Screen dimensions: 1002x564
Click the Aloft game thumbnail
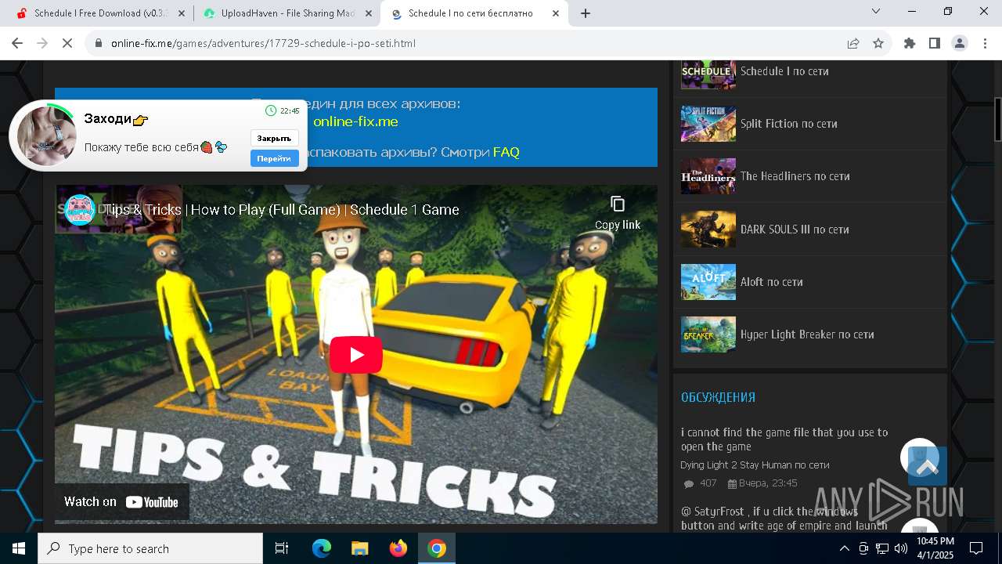pos(708,282)
